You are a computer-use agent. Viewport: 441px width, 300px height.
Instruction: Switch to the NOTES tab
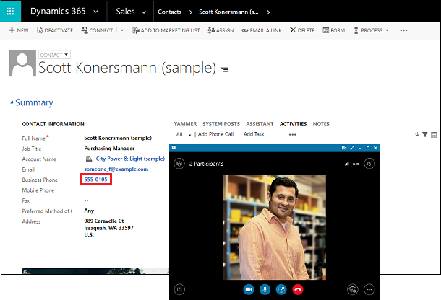pos(321,124)
